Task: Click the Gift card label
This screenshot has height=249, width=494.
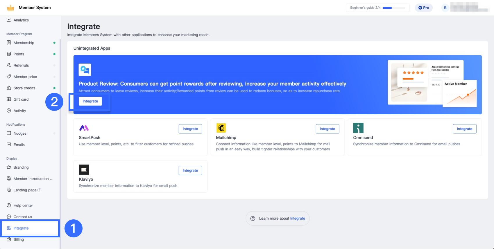Action: coord(21,99)
